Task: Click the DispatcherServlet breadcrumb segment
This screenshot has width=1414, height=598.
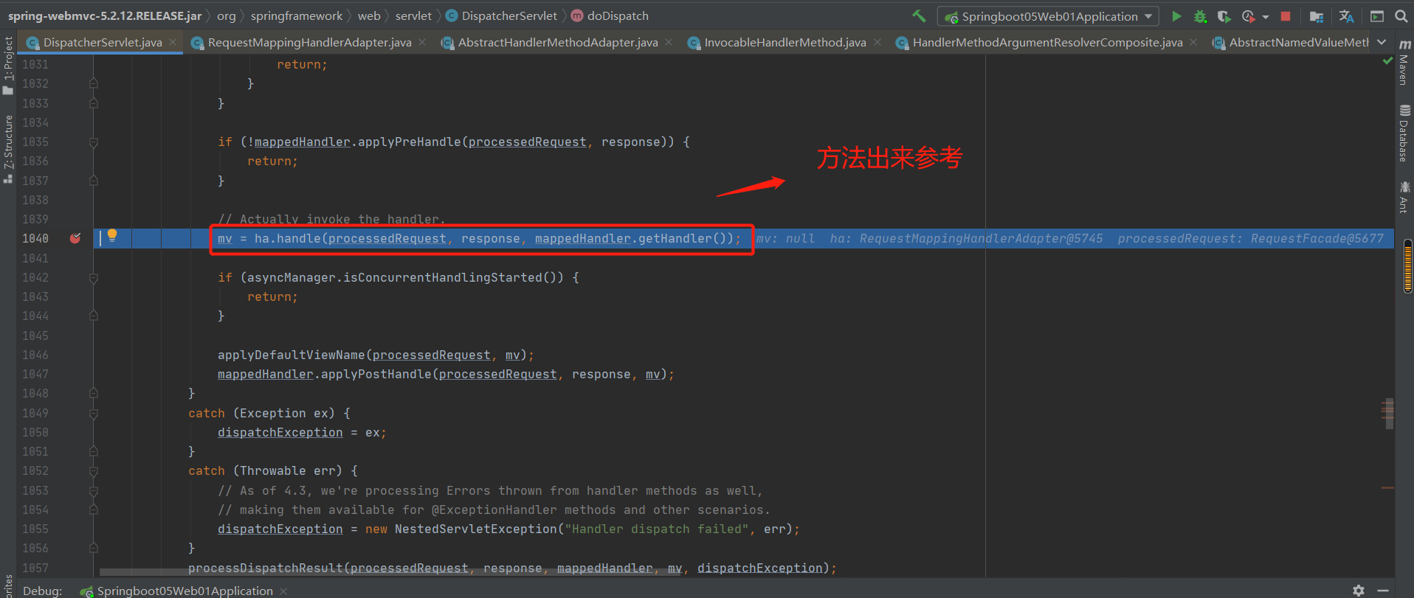Action: 509,15
